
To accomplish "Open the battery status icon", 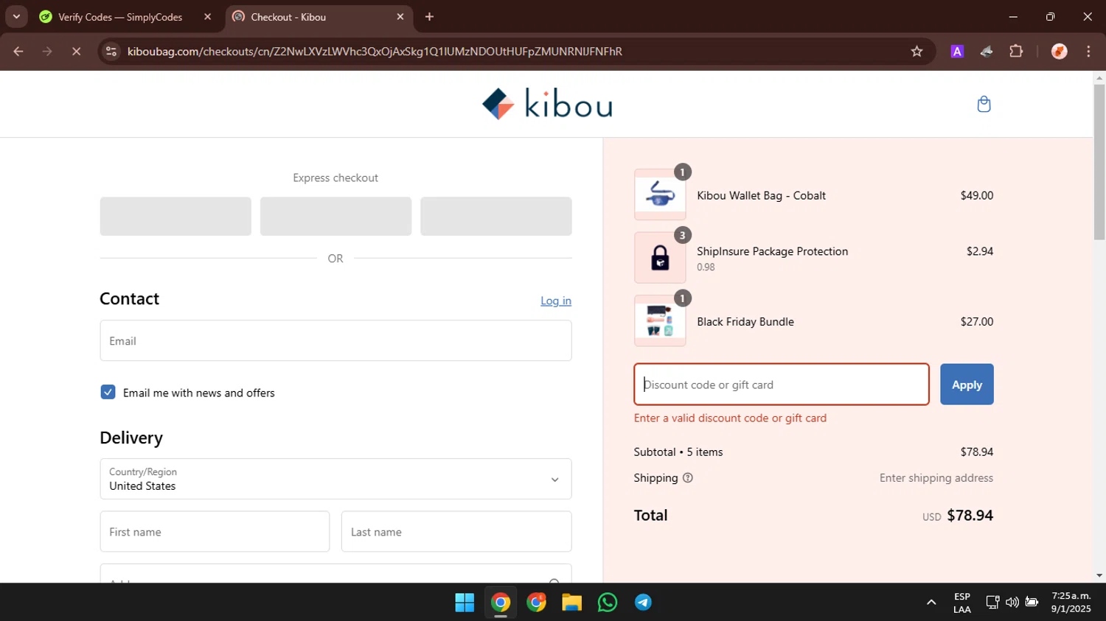I will coord(1032,603).
